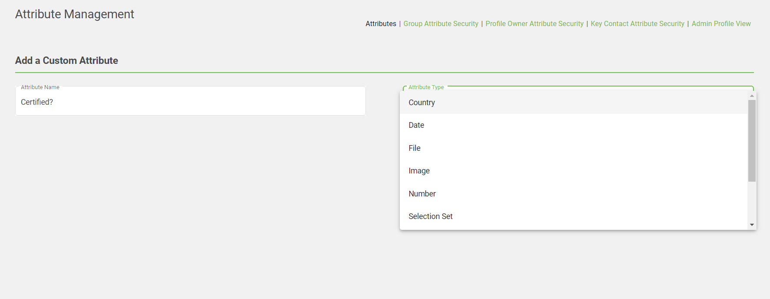The width and height of the screenshot is (770, 299).
Task: Click the Attribute Type field label
Action: tap(426, 87)
